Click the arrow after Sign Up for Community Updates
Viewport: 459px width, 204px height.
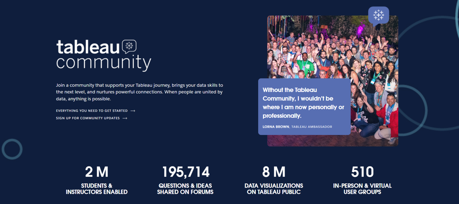tap(125, 118)
